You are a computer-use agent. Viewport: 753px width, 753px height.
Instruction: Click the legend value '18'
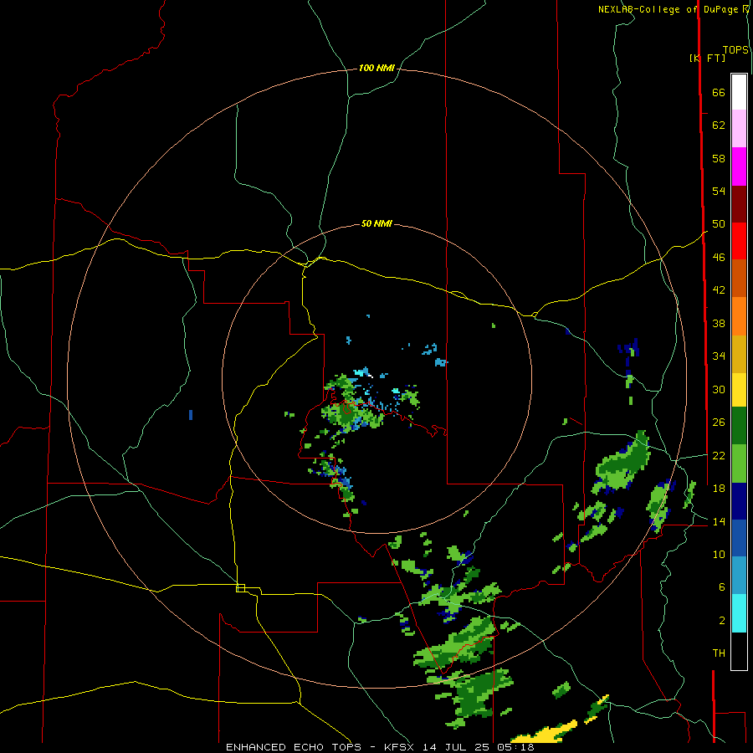click(x=719, y=489)
